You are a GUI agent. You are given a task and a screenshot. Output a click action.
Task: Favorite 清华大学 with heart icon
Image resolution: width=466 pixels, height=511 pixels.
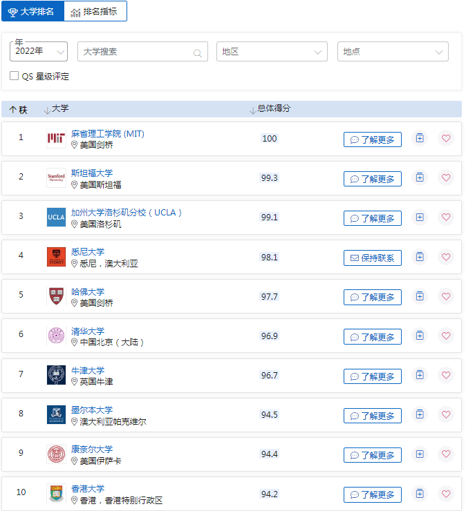point(446,336)
